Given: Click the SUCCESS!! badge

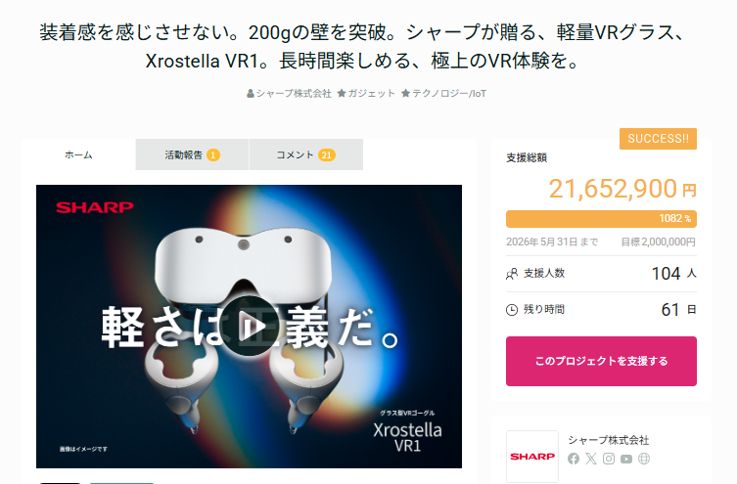Looking at the screenshot, I should click(x=658, y=139).
